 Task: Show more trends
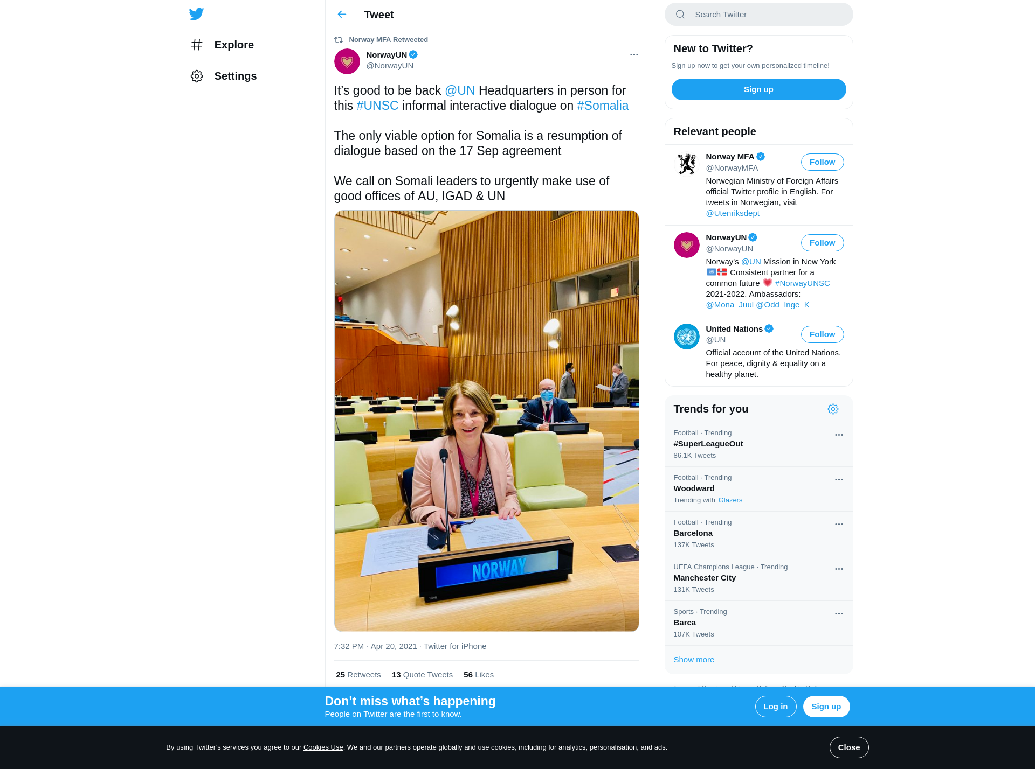(x=694, y=660)
